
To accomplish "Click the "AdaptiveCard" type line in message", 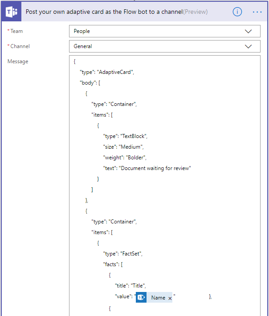I will [107, 72].
